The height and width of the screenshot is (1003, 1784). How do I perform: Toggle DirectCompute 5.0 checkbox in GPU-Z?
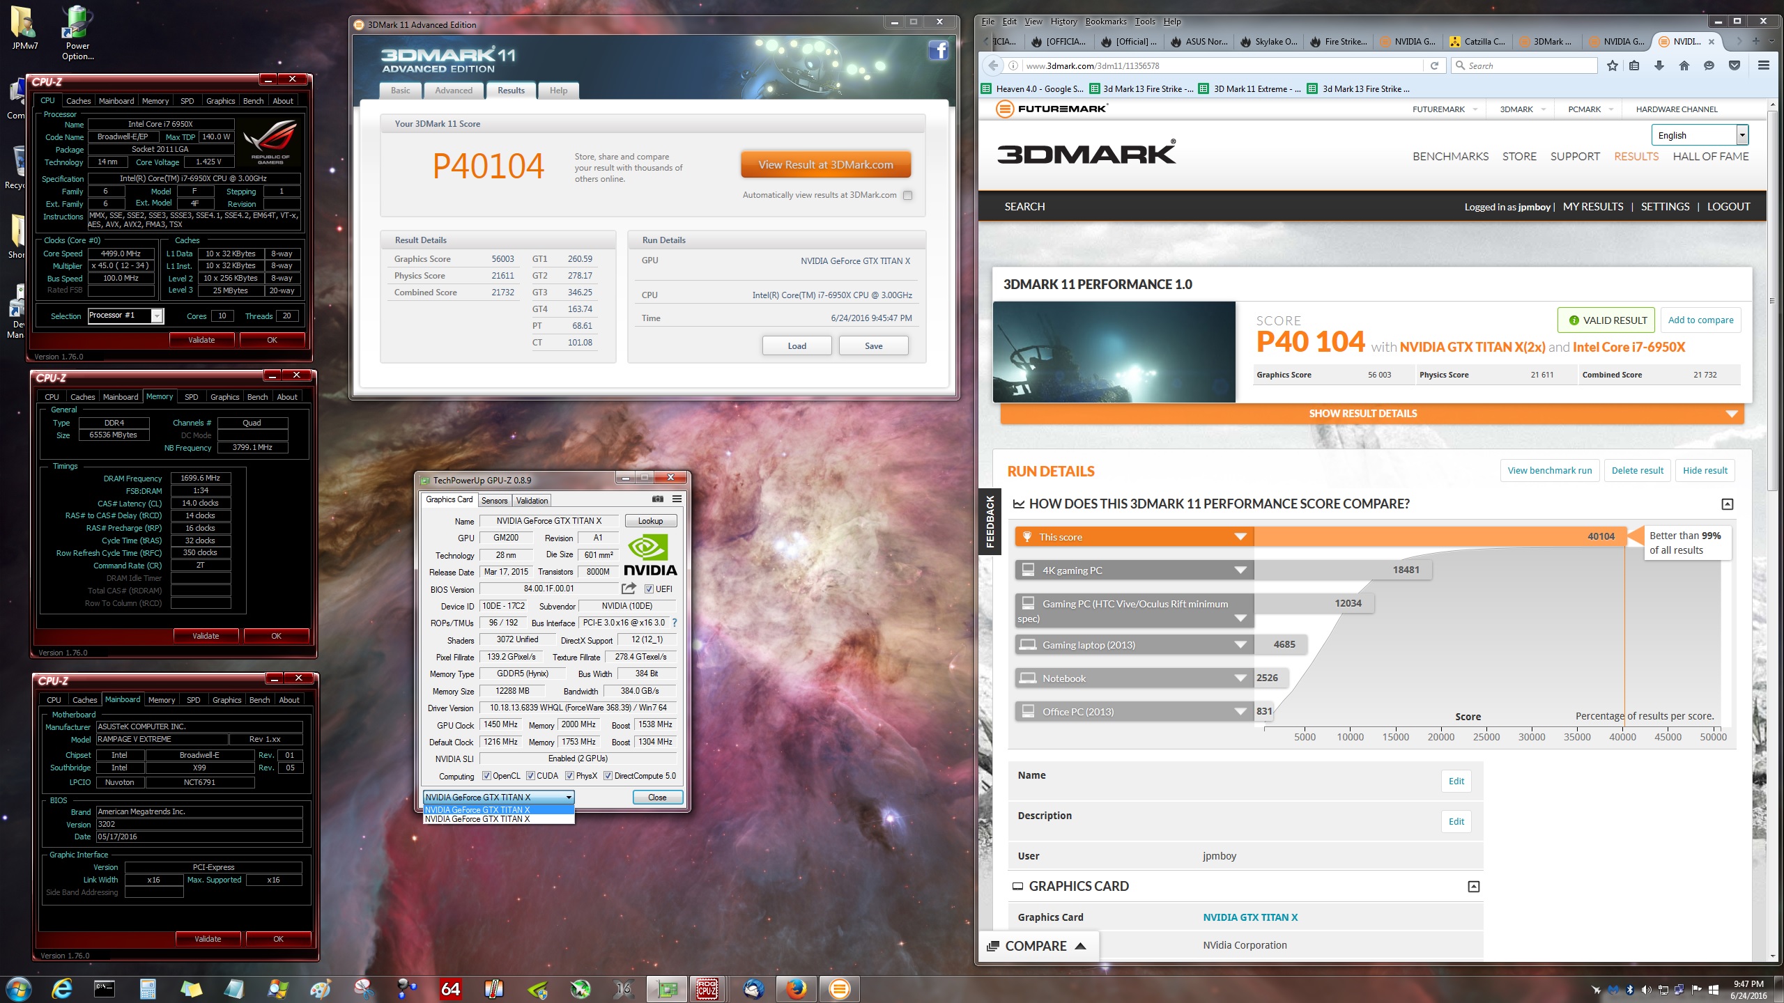coord(608,776)
